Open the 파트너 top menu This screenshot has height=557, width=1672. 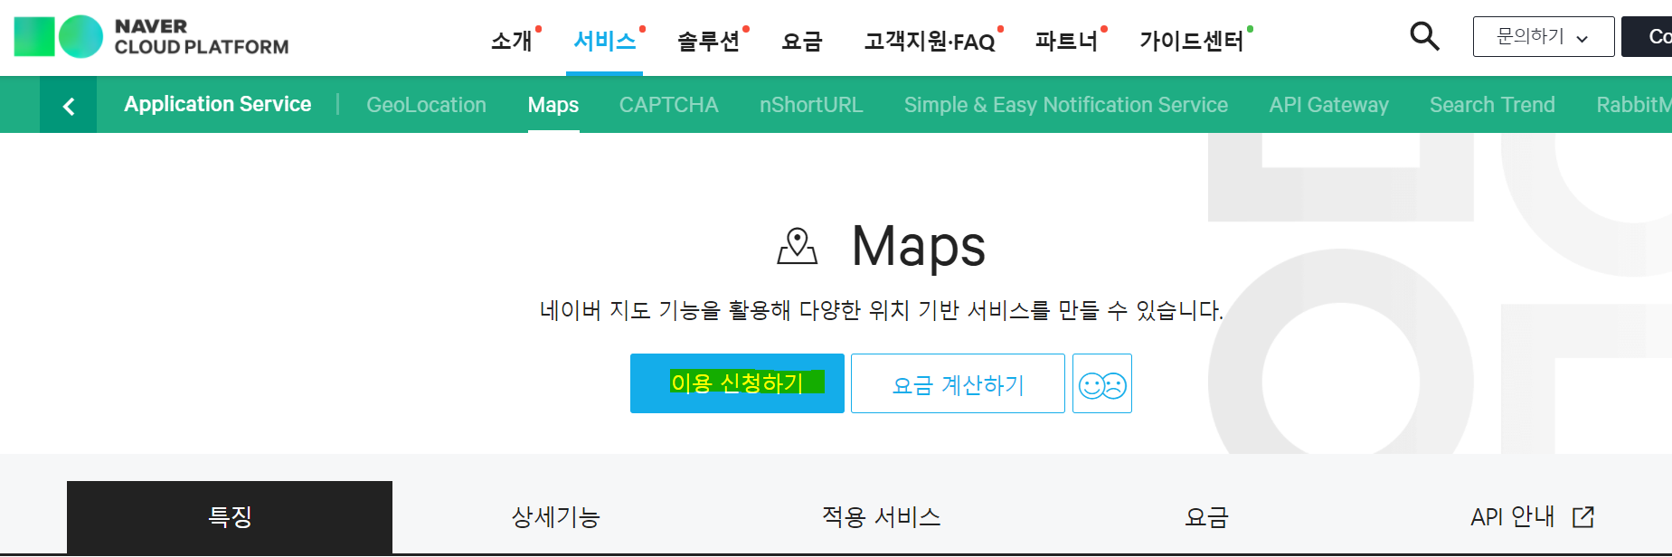(1067, 41)
